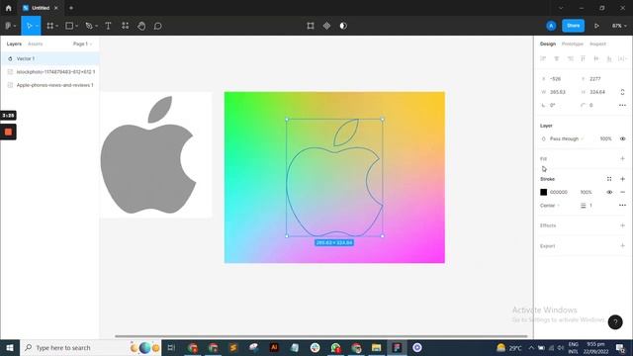This screenshot has width=633, height=356.
Task: Click the layer opacity 100% field
Action: click(605, 138)
